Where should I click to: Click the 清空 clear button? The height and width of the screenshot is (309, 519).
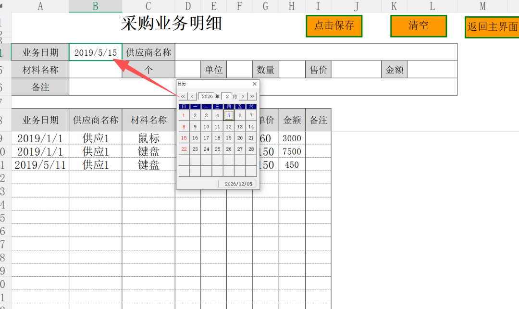coord(418,26)
